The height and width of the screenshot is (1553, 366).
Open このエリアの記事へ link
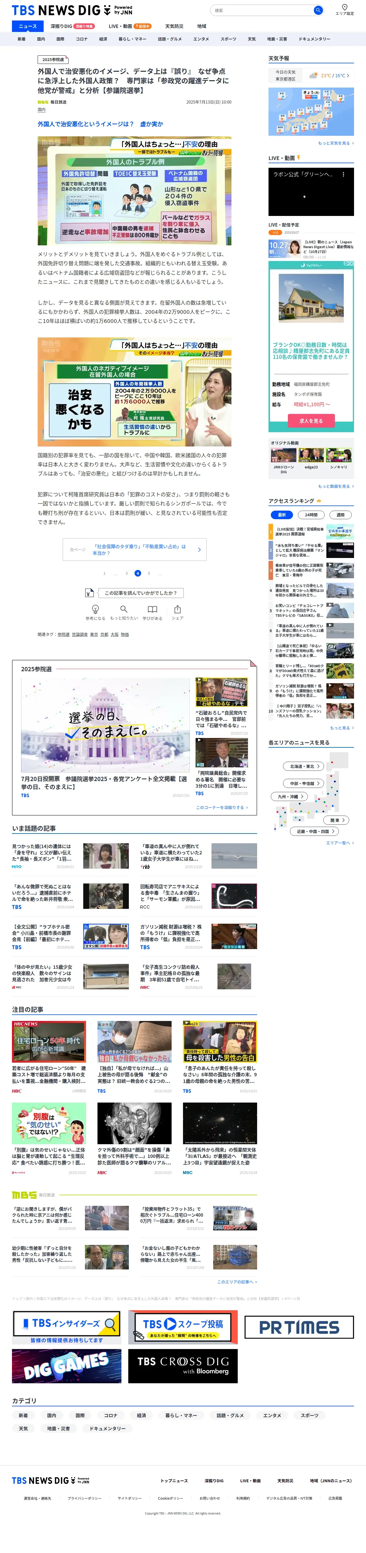coord(237,1282)
